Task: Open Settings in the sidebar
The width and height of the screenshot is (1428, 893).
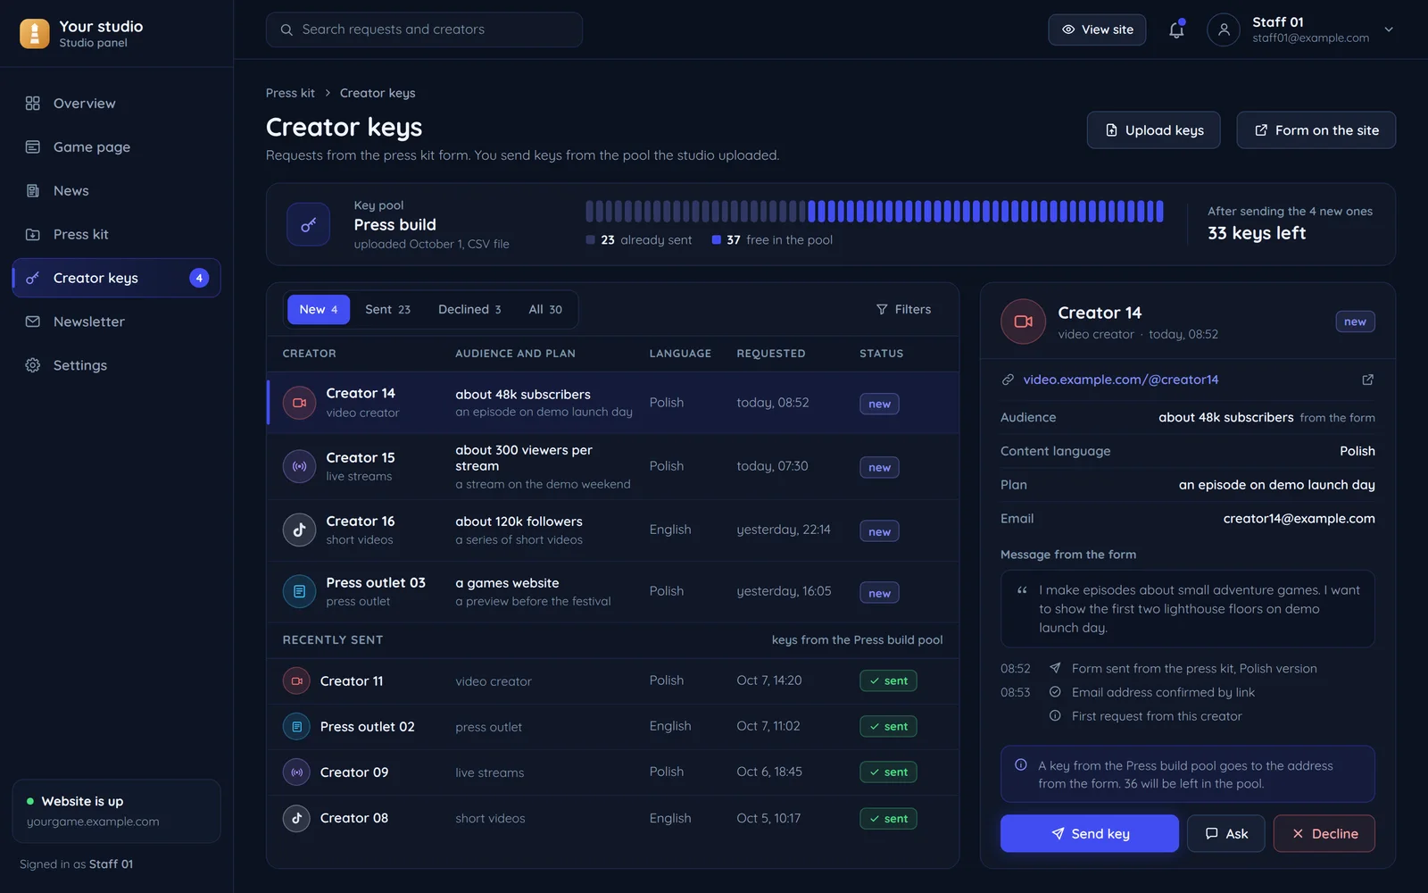Action: [116, 366]
